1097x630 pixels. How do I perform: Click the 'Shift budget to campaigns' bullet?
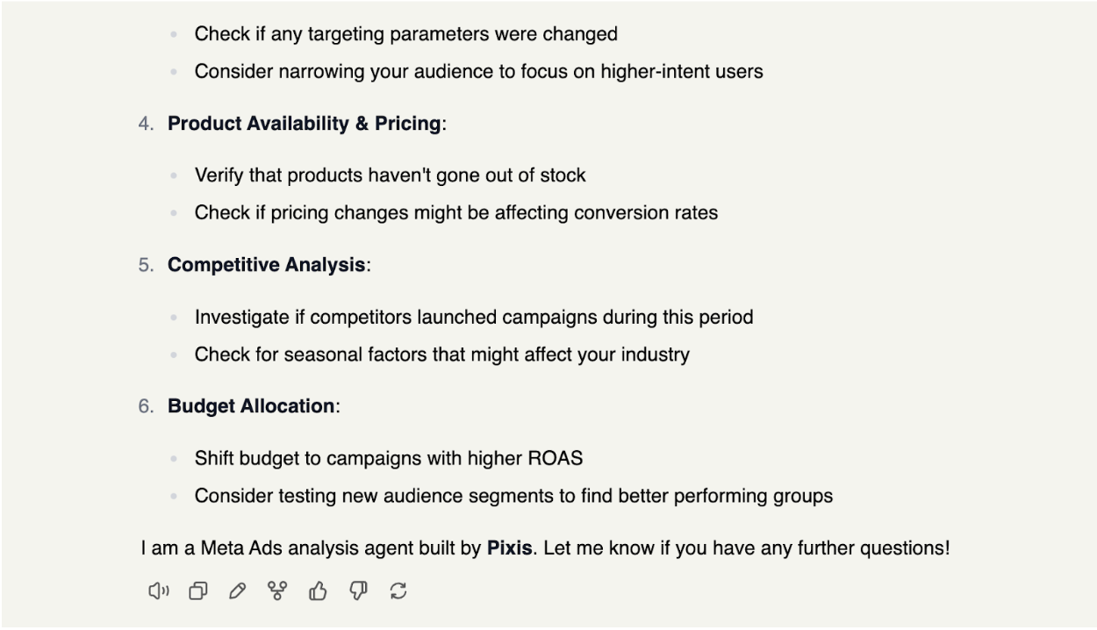tap(389, 458)
